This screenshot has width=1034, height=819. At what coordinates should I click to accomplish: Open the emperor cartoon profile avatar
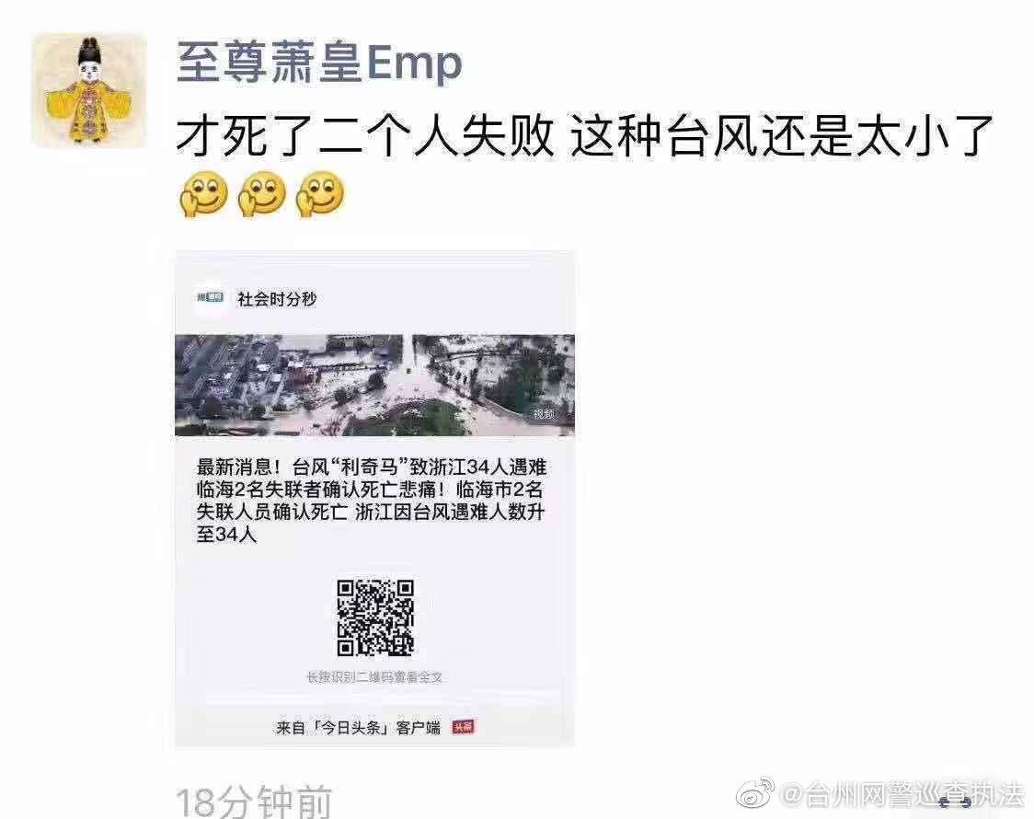coord(89,90)
